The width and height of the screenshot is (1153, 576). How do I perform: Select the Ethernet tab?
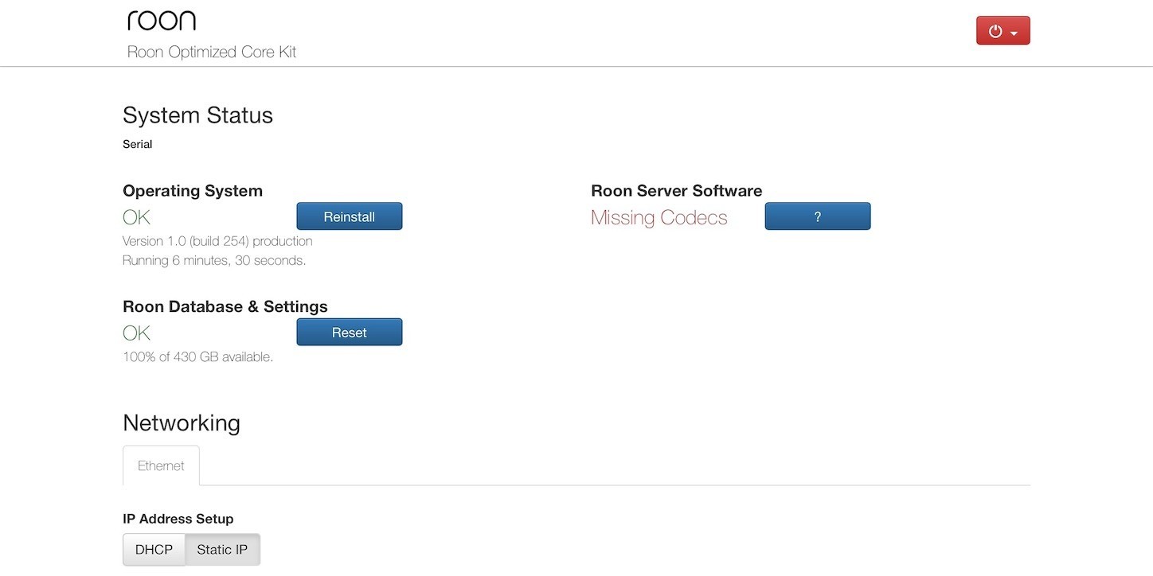161,466
